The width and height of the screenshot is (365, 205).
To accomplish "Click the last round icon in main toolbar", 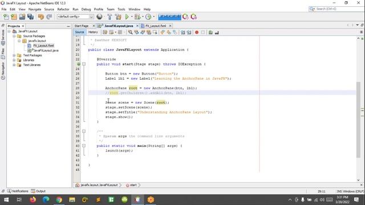I will (194, 17).
